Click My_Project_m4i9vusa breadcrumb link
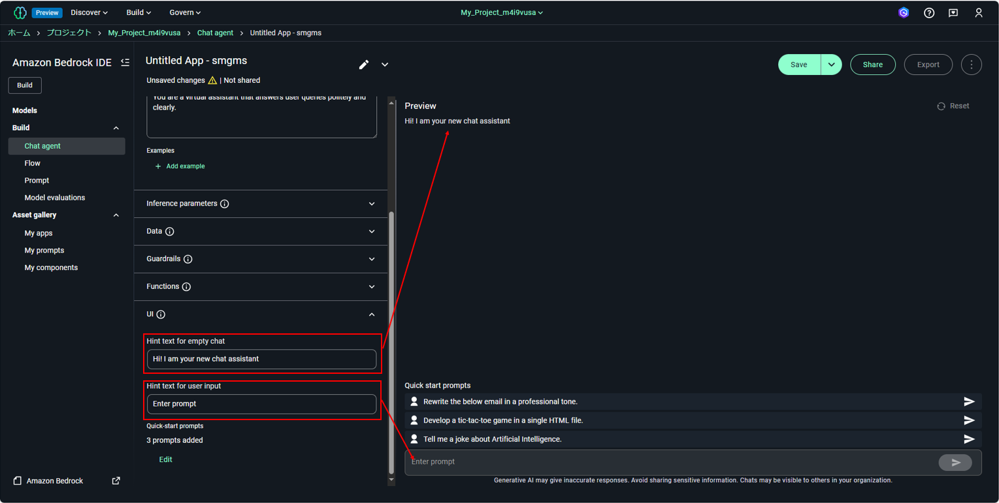 (144, 33)
